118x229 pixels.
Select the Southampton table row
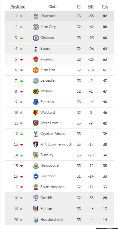59,187
